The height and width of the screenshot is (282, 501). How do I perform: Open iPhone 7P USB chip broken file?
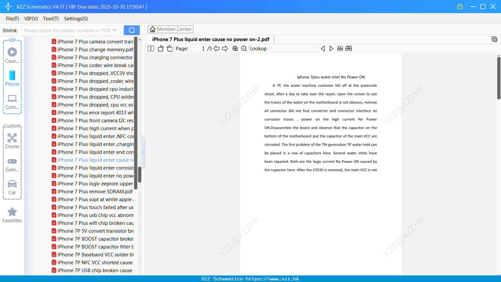92,270
